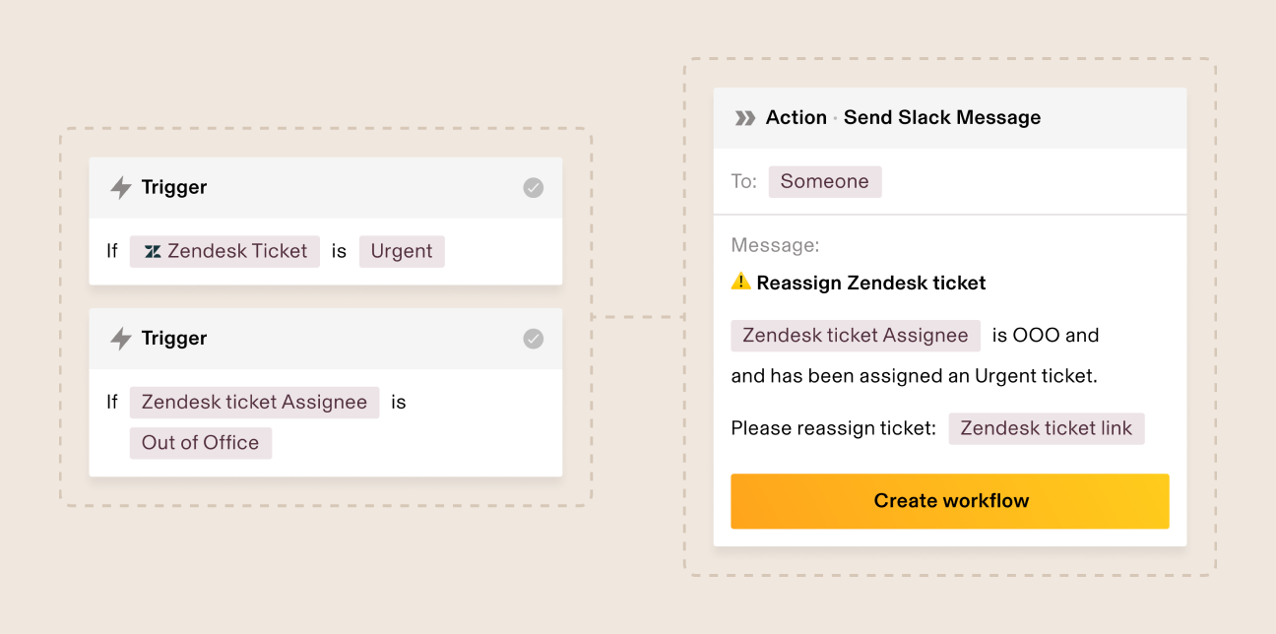Click the Zendesk logo in the ticket chip

153,252
